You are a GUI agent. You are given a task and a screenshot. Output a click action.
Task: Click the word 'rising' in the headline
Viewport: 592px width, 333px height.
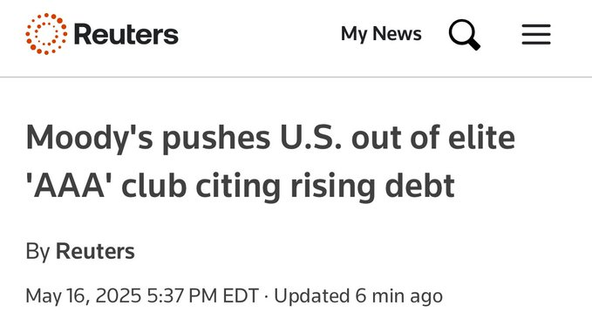[x=333, y=187]
